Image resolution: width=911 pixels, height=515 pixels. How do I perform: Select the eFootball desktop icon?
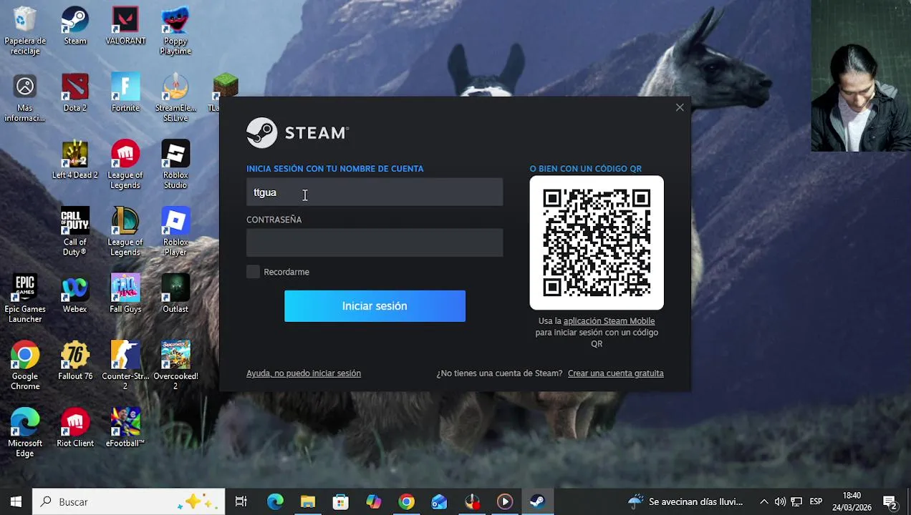point(125,429)
